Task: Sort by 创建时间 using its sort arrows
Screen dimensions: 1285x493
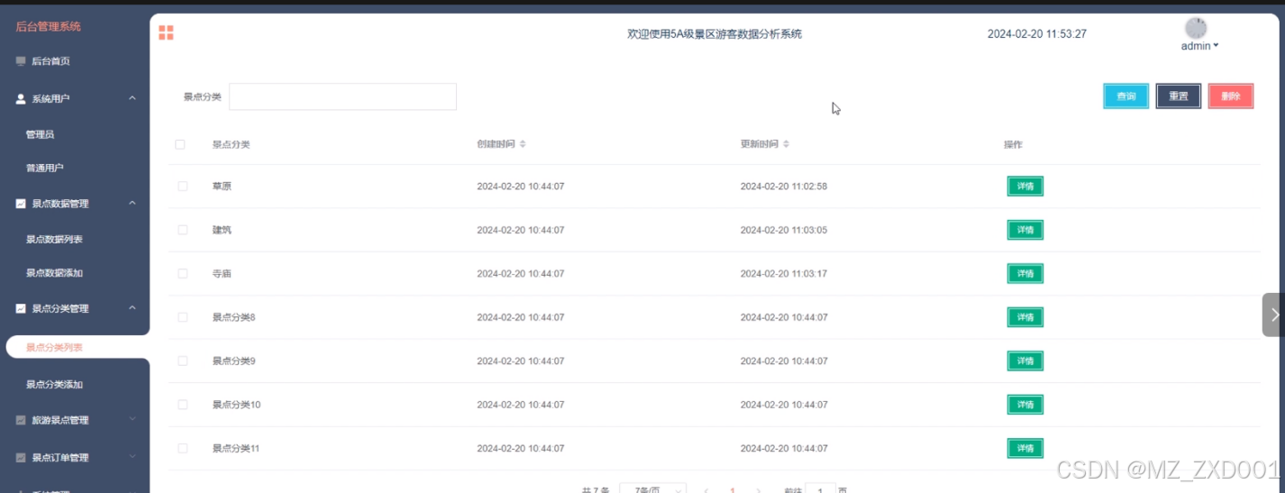Action: [x=523, y=144]
